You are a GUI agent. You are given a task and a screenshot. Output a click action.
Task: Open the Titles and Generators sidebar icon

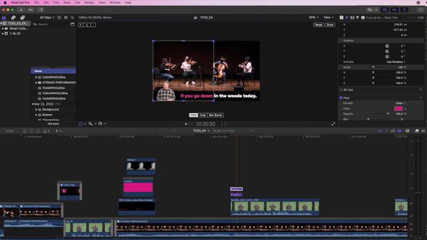[x=23, y=17]
